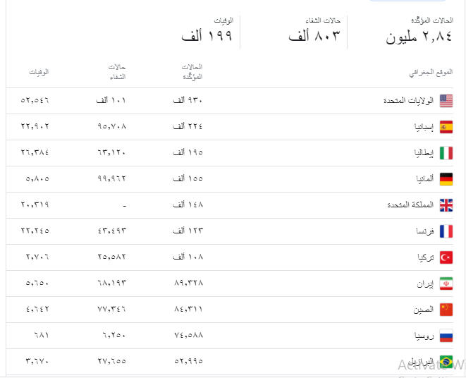Click the United States flag icon
This screenshot has width=466, height=378.
click(446, 101)
